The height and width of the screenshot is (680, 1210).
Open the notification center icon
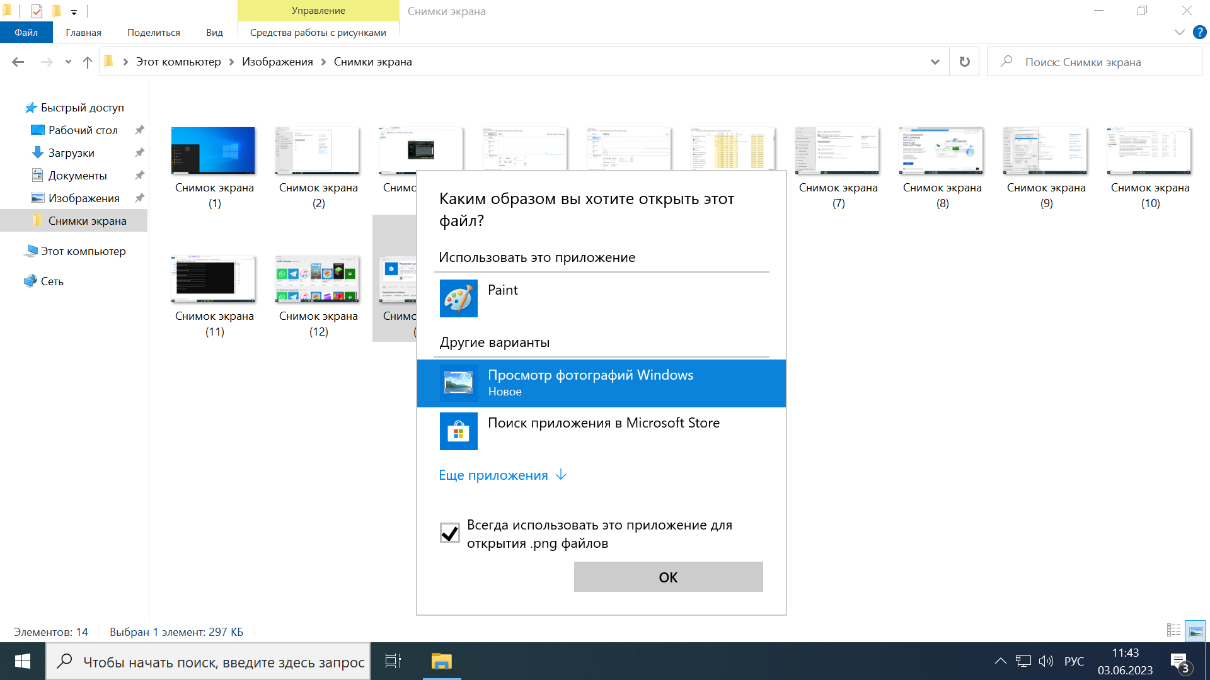pos(1180,662)
